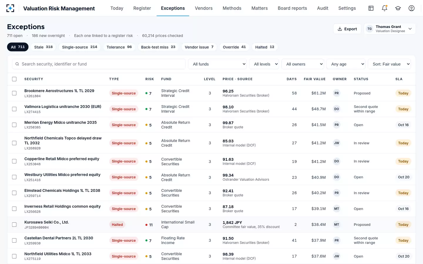
Task: Click MT owner avatar for Inverness Retail Holdings
Action: pyautogui.click(x=337, y=209)
